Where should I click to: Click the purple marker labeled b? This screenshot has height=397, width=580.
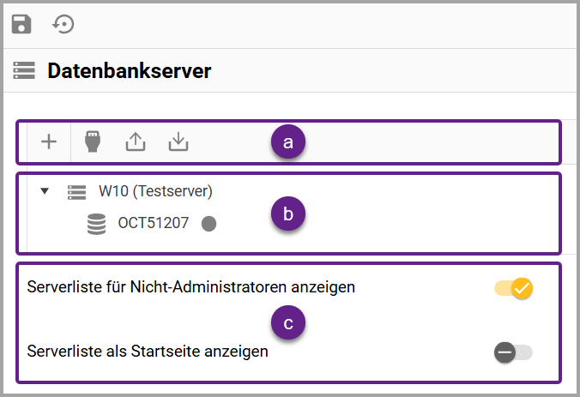pyautogui.click(x=288, y=214)
